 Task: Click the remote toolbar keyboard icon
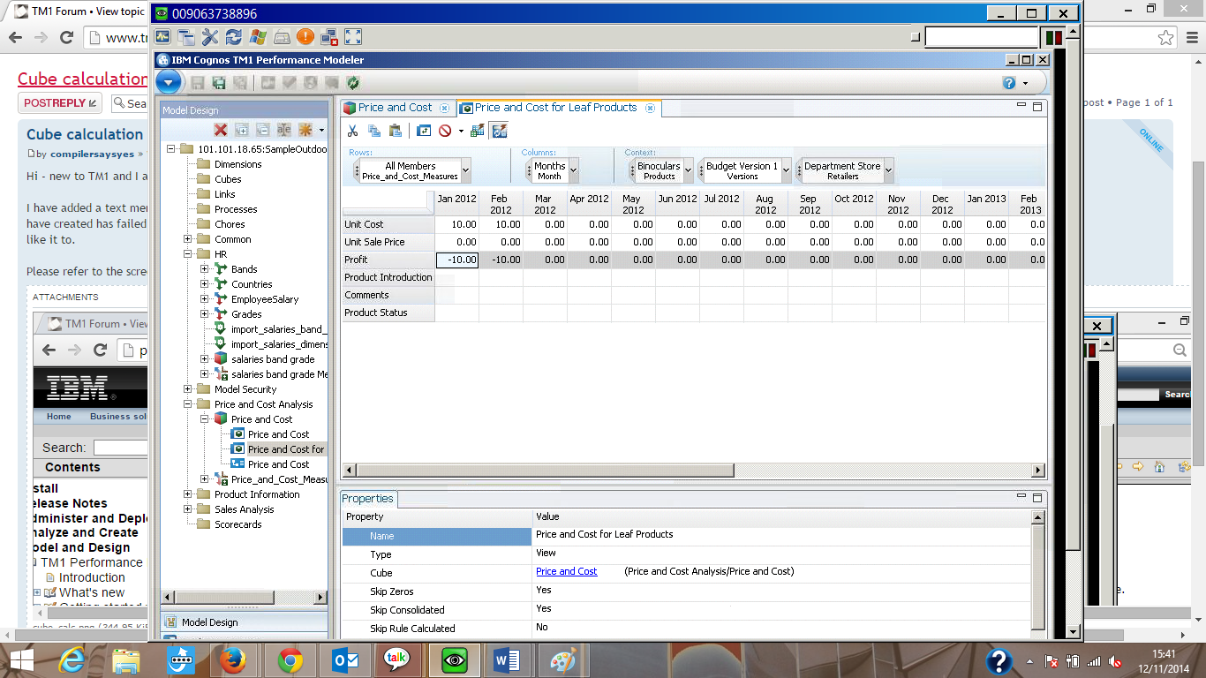(282, 37)
